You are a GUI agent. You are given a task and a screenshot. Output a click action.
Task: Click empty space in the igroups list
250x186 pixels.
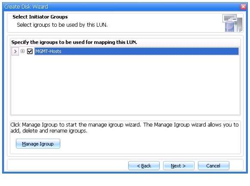125,84
